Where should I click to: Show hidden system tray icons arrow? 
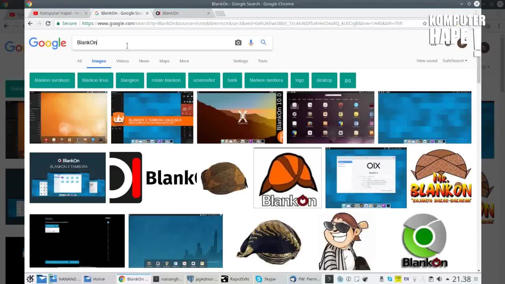pos(448,279)
